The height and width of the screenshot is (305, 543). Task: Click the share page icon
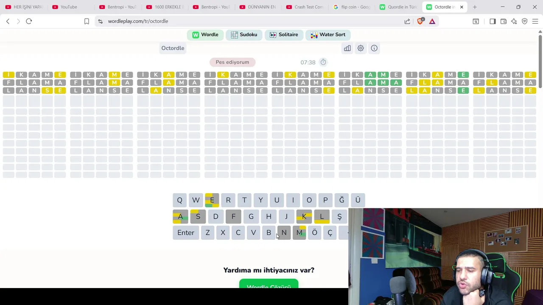click(407, 21)
